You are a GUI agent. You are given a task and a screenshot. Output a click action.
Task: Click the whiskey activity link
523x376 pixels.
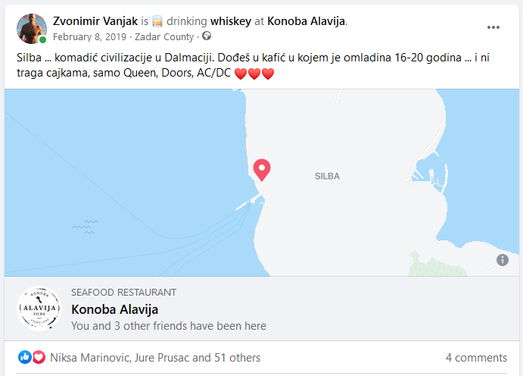[232, 21]
